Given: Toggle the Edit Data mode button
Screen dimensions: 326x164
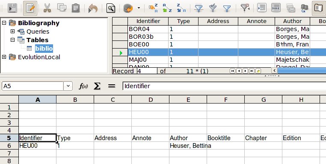Looking at the screenshot, I should coord(30,8).
